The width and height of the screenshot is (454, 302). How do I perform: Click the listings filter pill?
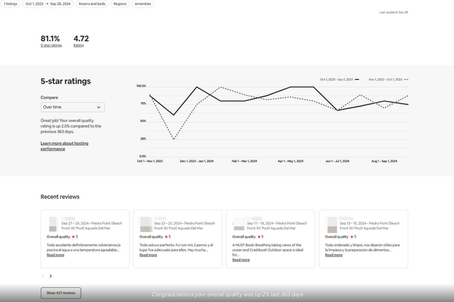(10, 4)
